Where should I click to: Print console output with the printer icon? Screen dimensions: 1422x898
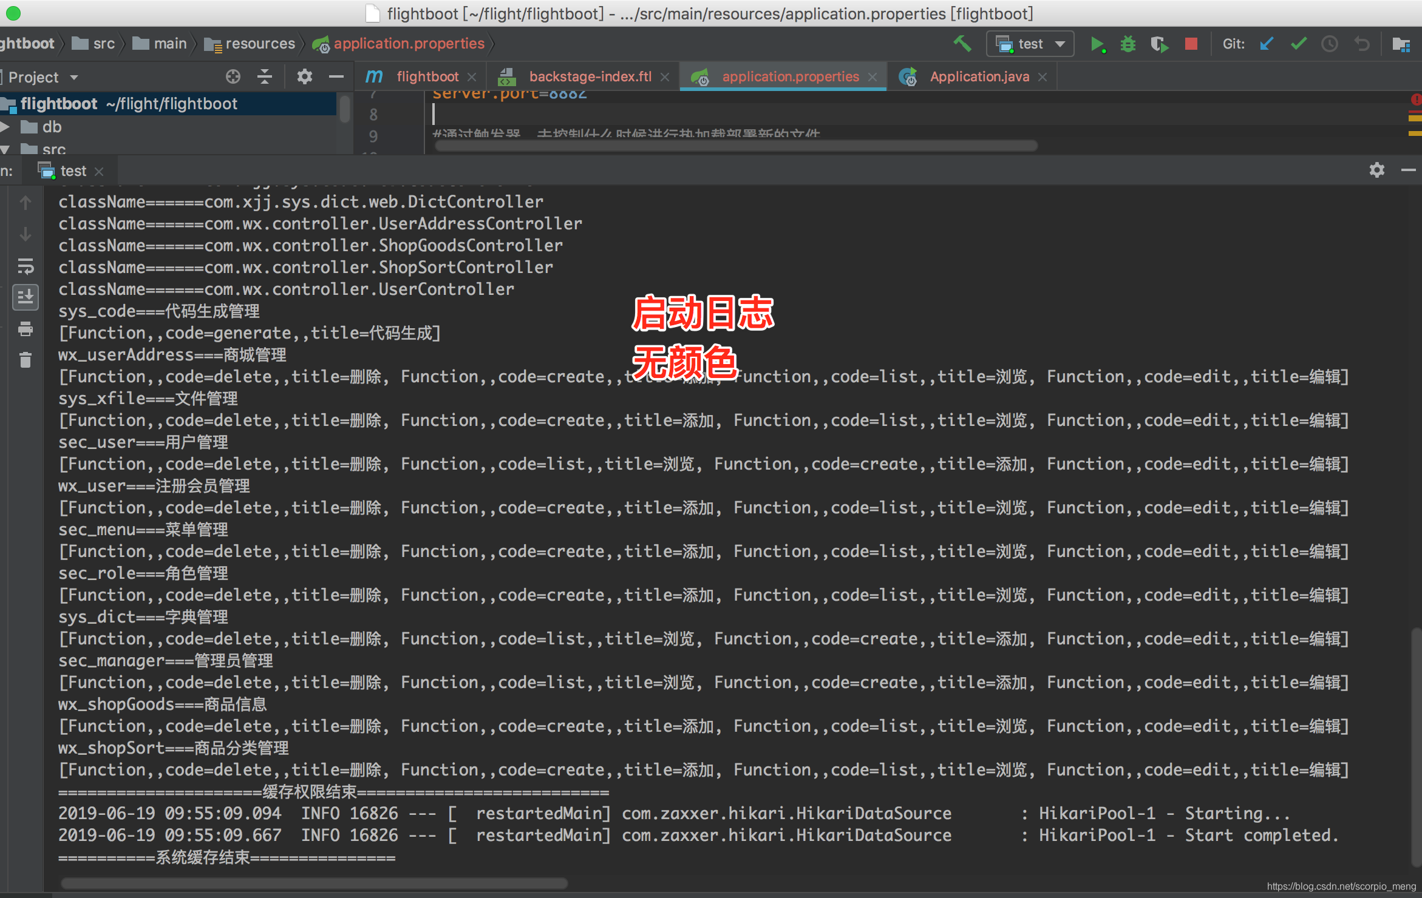26,329
